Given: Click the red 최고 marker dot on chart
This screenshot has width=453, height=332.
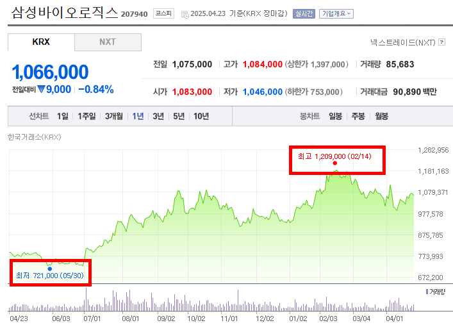Looking at the screenshot, I should (335, 163).
